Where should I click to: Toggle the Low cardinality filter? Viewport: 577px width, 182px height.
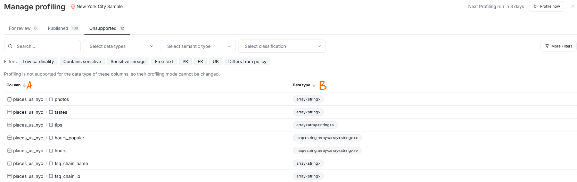point(38,62)
